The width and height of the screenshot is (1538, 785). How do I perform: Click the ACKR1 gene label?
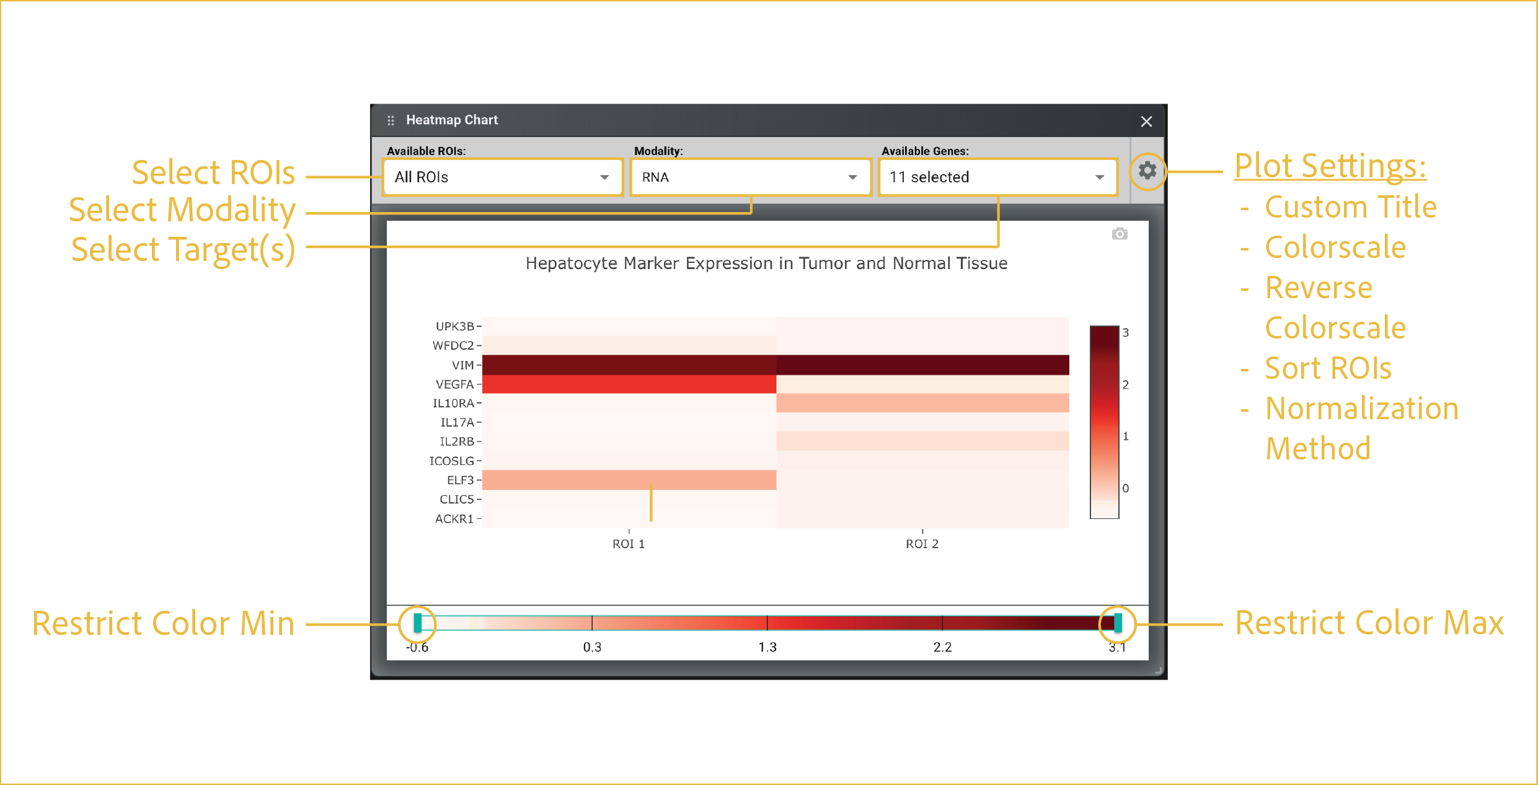coord(454,519)
